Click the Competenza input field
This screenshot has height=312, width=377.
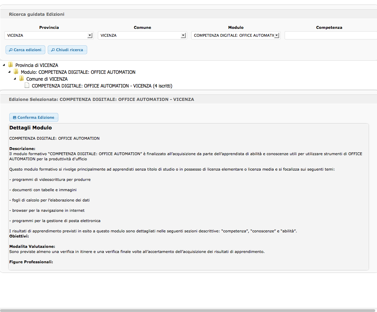pyautogui.click(x=330, y=35)
